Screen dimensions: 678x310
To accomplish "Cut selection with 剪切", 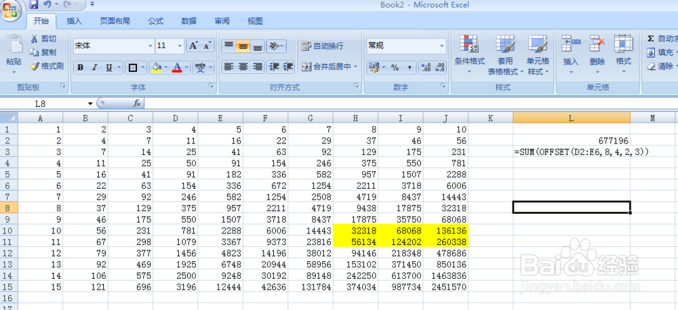I will pos(43,39).
